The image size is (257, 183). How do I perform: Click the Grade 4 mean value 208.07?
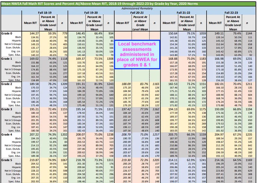(x=80, y=135)
